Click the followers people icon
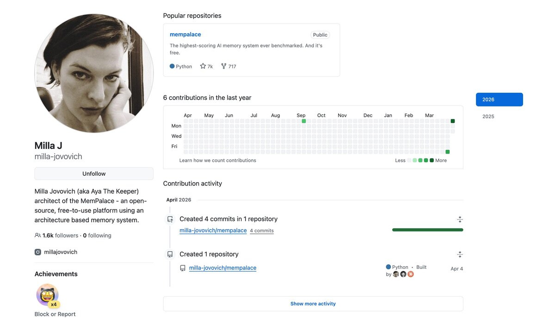This screenshot has width=555, height=321. [37, 235]
